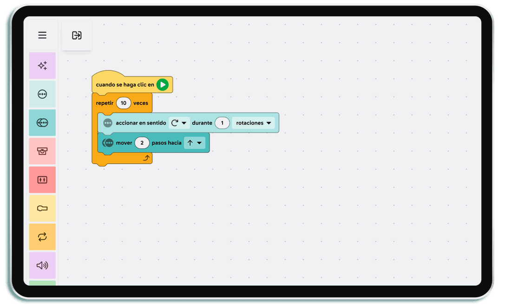
Task: Click the 'cuando se haga clic en' block
Action: (132, 82)
